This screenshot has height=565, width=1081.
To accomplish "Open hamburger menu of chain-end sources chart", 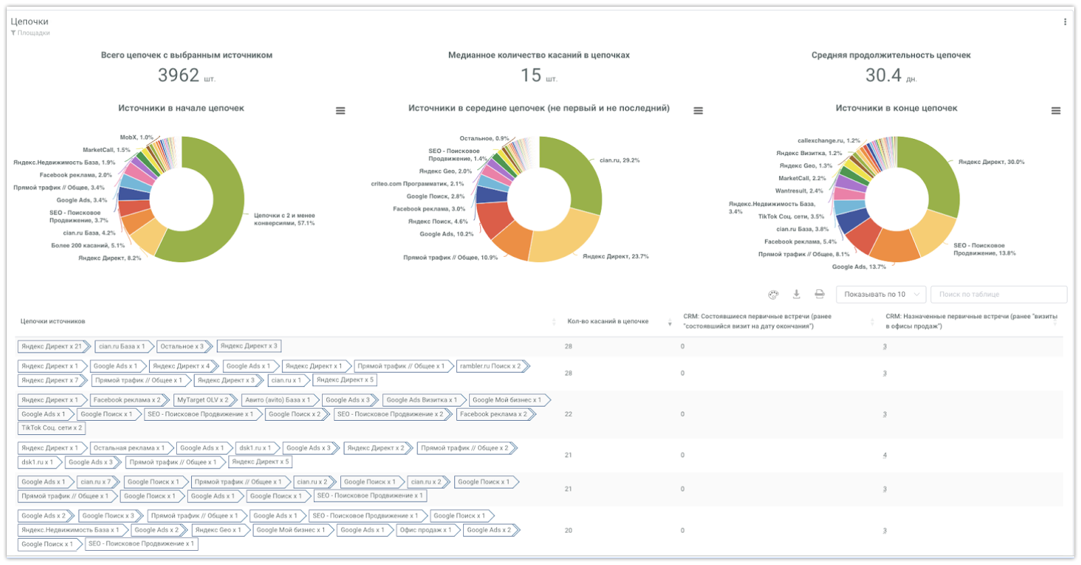I will pos(1055,111).
